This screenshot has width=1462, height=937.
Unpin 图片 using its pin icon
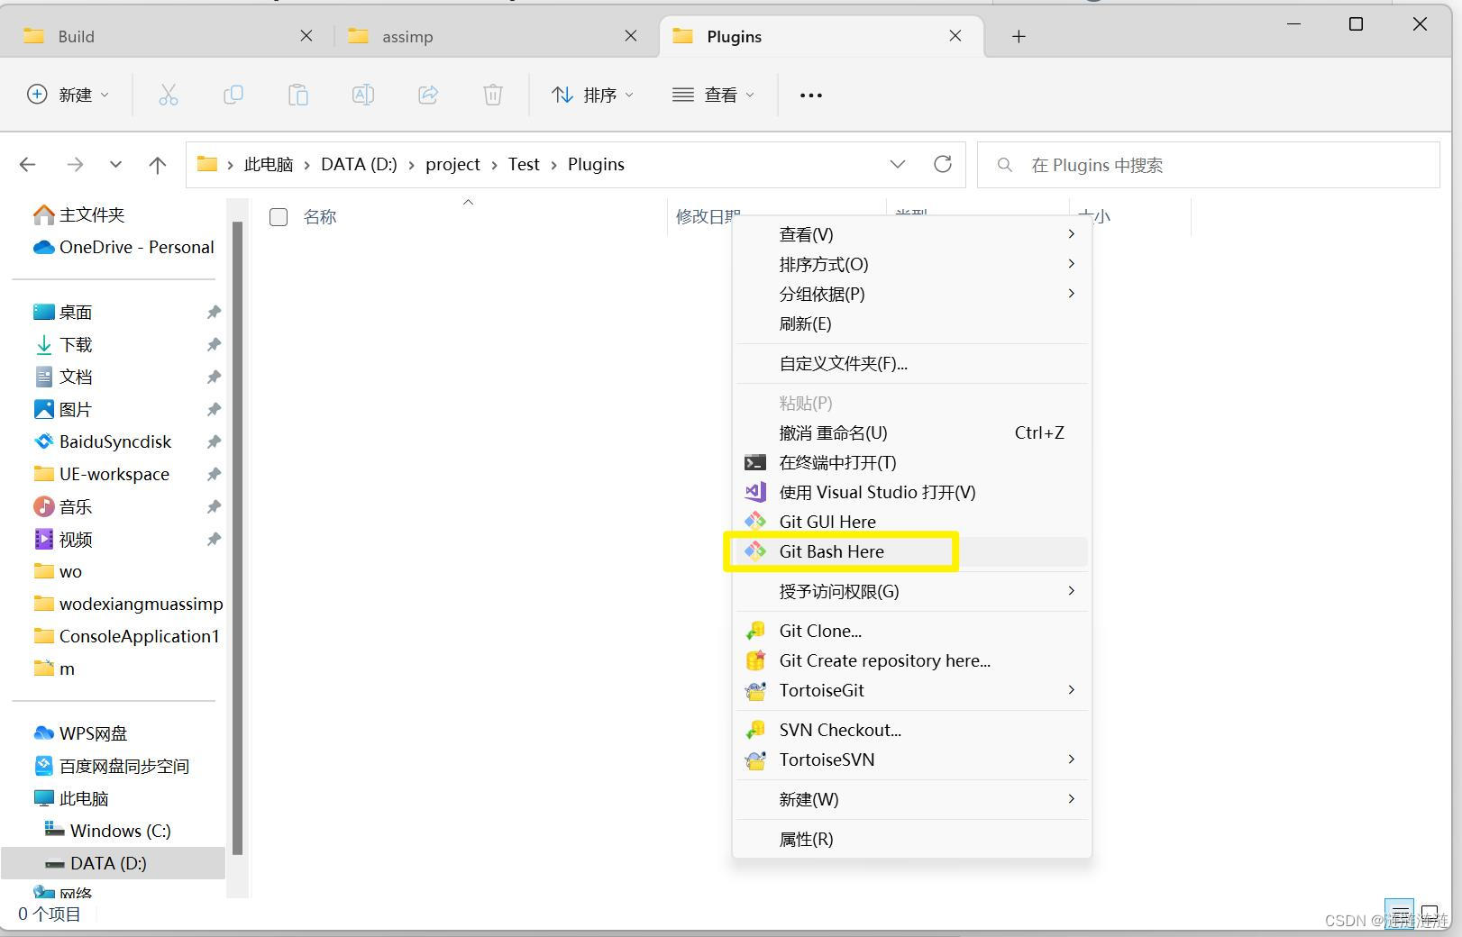[x=214, y=410]
